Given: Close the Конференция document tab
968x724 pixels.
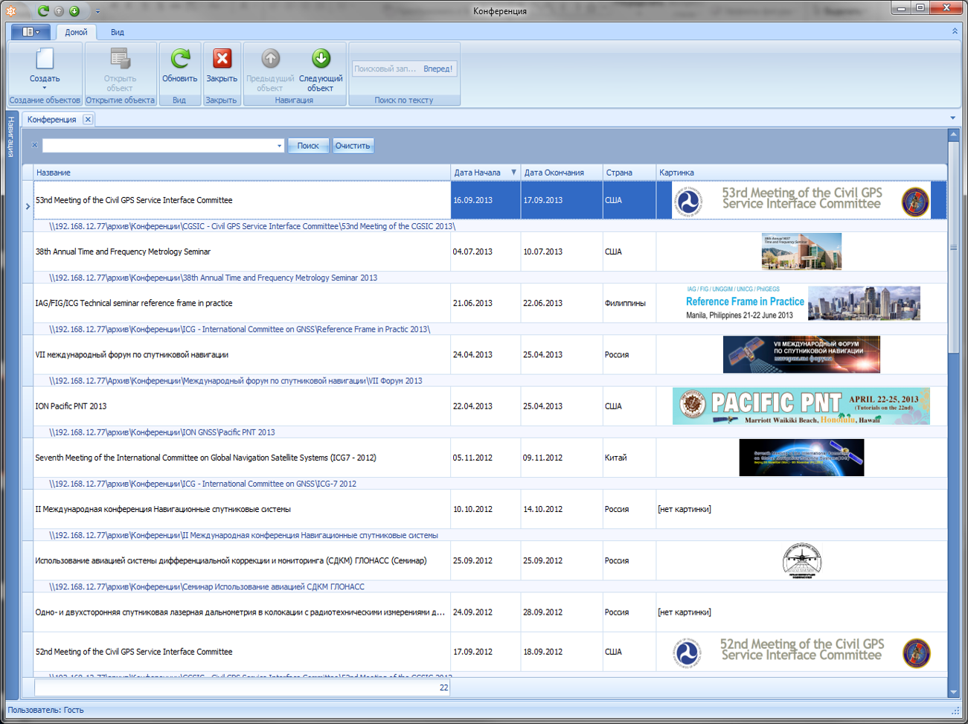Looking at the screenshot, I should pyautogui.click(x=88, y=119).
